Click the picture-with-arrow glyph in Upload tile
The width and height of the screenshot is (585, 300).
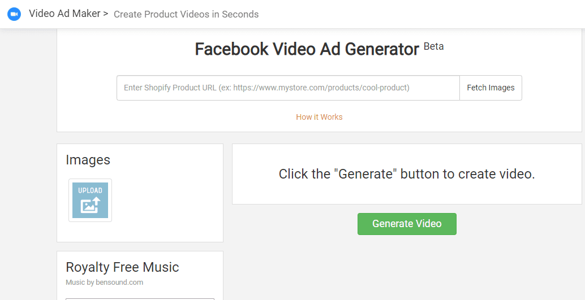(x=91, y=205)
